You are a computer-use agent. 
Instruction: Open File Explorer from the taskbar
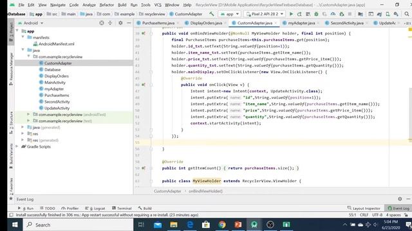174,225
